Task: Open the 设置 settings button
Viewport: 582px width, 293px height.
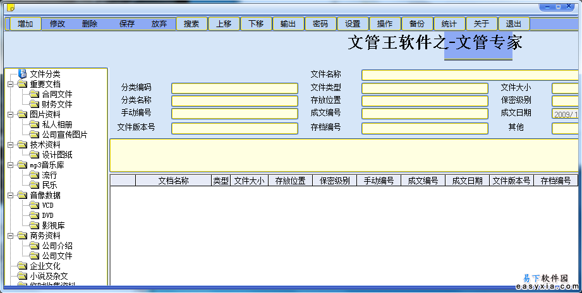Action: pos(353,24)
